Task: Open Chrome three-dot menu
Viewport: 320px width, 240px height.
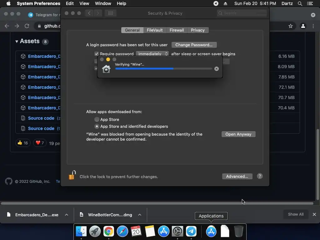Action: 313,26
